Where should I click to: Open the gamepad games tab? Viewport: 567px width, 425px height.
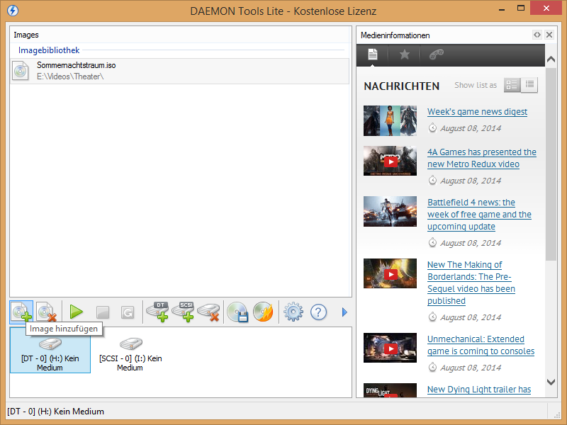pyautogui.click(x=437, y=55)
